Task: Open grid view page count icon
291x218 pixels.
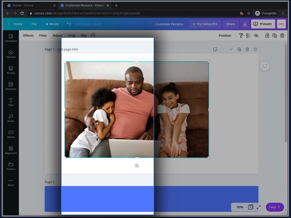Action: click(x=250, y=207)
